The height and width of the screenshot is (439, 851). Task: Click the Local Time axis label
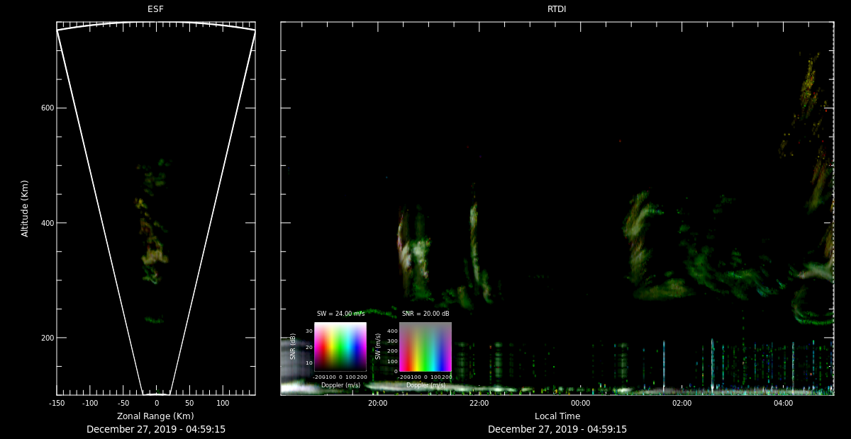[x=557, y=416]
